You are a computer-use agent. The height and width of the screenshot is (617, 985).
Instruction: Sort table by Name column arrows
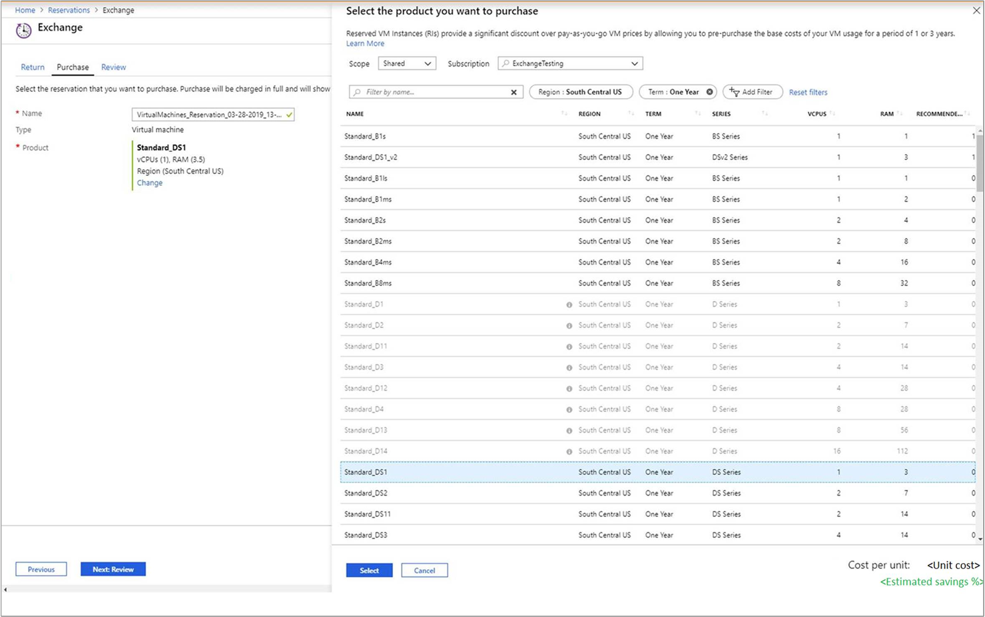(x=564, y=114)
